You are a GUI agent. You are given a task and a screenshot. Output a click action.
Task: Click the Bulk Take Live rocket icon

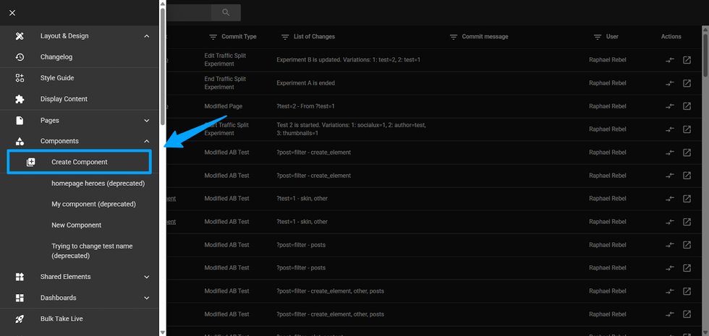tap(20, 319)
